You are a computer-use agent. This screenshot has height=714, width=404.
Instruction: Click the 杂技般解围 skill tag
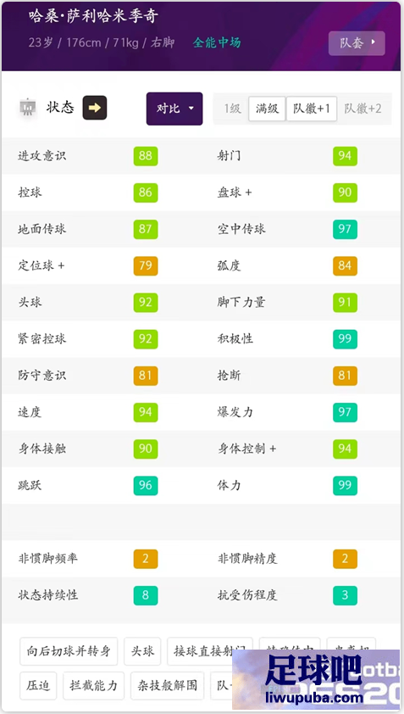pos(168,685)
